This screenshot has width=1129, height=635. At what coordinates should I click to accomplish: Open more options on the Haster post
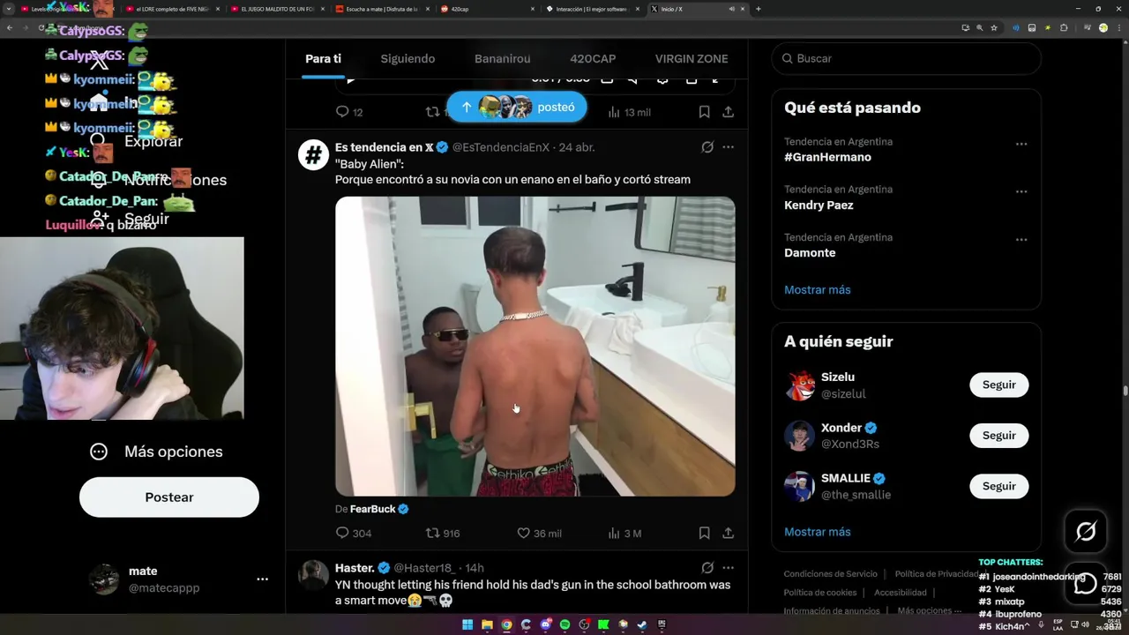(x=728, y=568)
